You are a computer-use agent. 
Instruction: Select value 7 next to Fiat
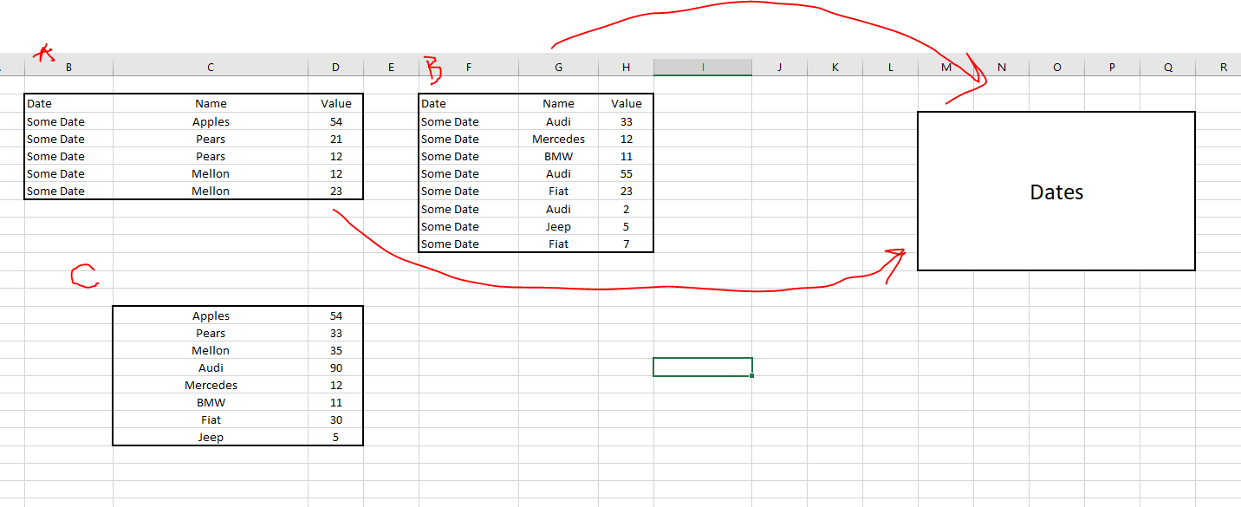626,244
